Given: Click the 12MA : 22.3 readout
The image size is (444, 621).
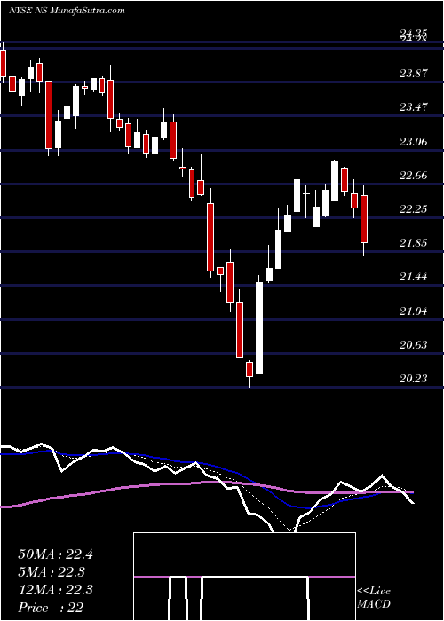Looking at the screenshot, I should (x=55, y=590).
